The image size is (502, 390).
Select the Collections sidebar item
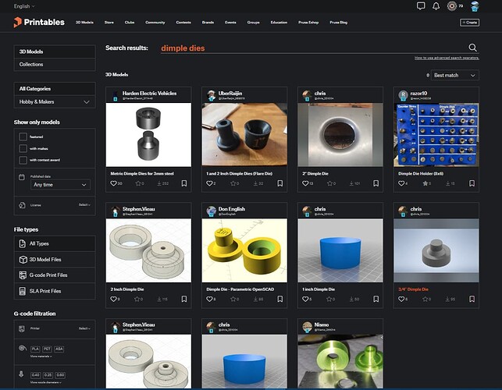[x=55, y=64]
